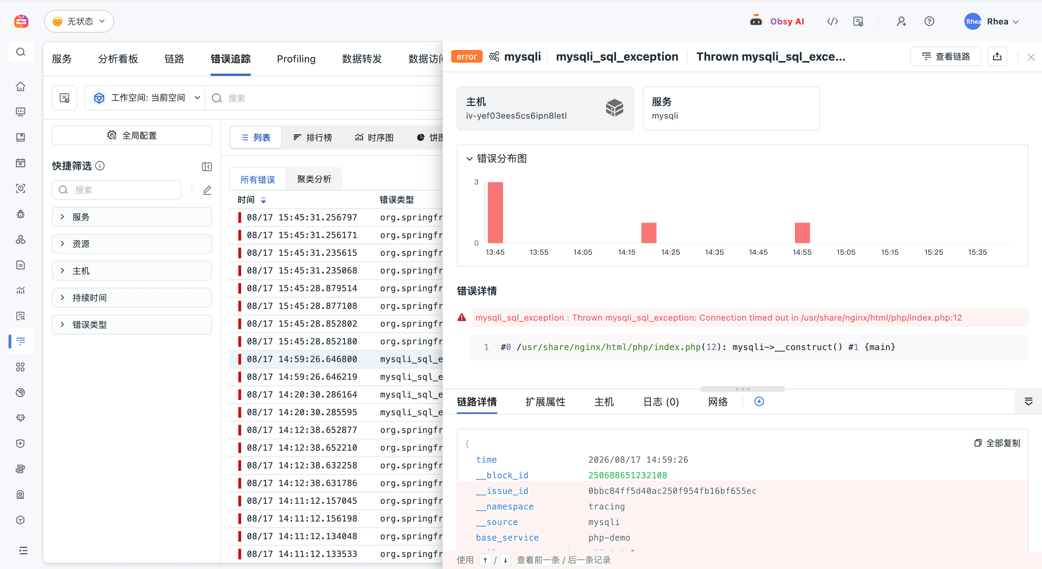1042x569 pixels.
Task: Click the host cube icon in host card
Action: pyautogui.click(x=614, y=108)
